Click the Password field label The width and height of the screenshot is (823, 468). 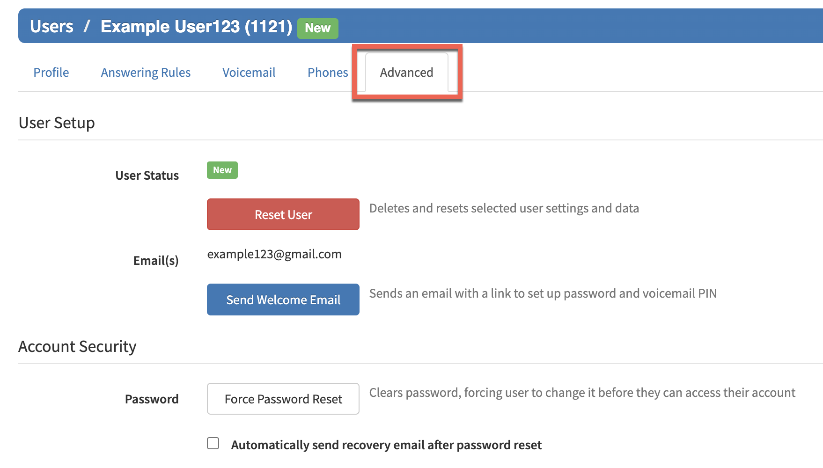pos(152,399)
